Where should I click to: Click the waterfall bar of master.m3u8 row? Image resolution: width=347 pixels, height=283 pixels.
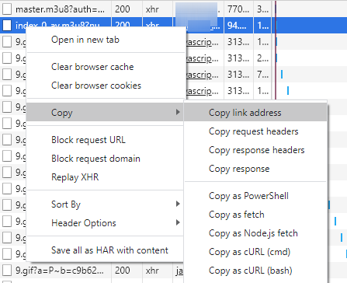coord(276,9)
